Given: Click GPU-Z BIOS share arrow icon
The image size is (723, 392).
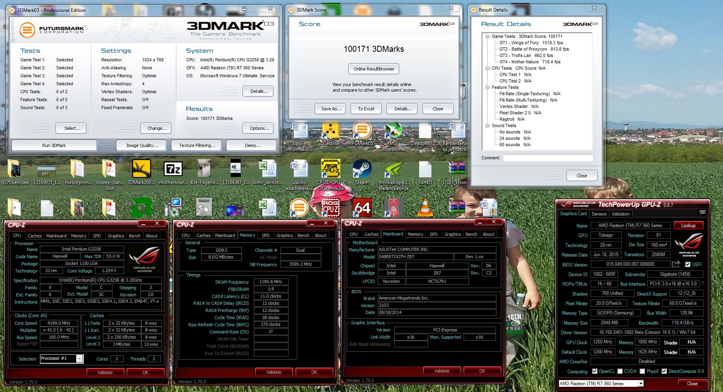Looking at the screenshot, I should coord(676,264).
